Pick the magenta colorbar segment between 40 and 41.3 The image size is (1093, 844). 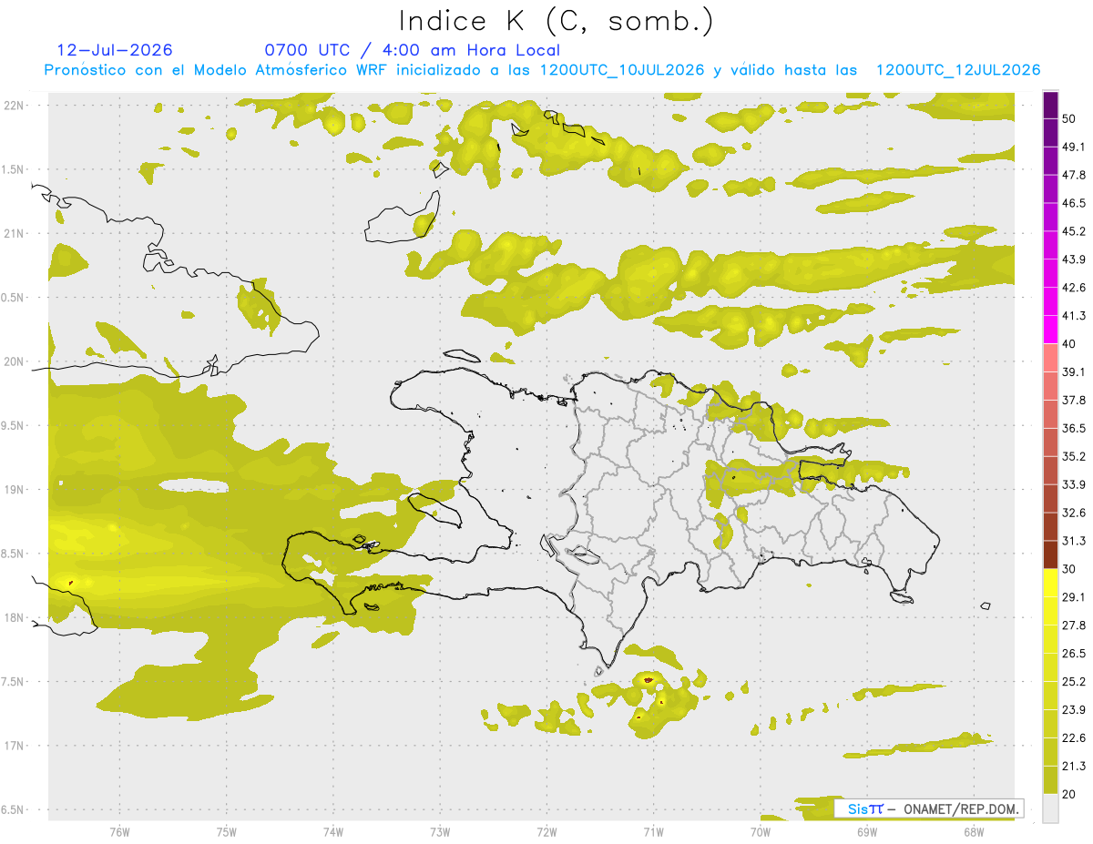pos(1050,330)
